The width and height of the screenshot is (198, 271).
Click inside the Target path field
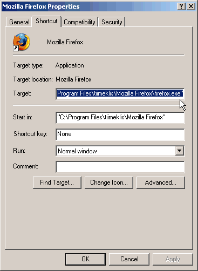tap(120, 93)
